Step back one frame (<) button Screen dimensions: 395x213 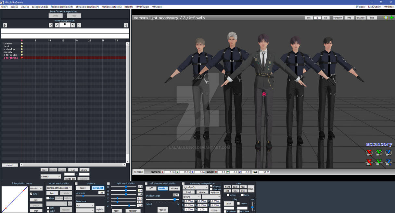[x=57, y=25]
